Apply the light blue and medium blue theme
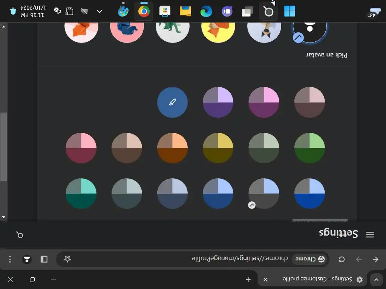 (x=218, y=194)
